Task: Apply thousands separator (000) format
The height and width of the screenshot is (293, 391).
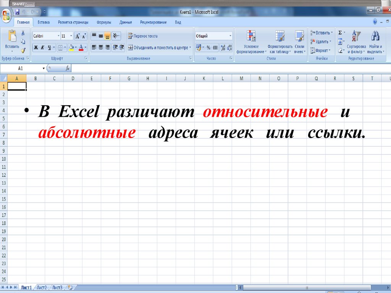Action: click(215, 48)
